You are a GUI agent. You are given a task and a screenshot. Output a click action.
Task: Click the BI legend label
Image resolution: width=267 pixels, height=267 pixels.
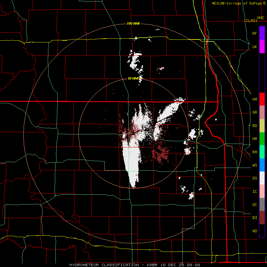[255, 218]
